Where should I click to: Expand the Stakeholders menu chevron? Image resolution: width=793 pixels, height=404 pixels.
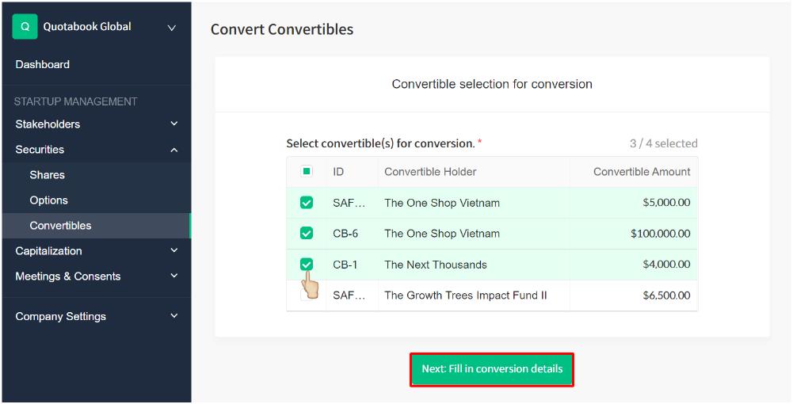174,124
